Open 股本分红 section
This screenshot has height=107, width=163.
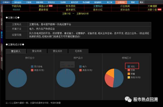click(x=98, y=10)
